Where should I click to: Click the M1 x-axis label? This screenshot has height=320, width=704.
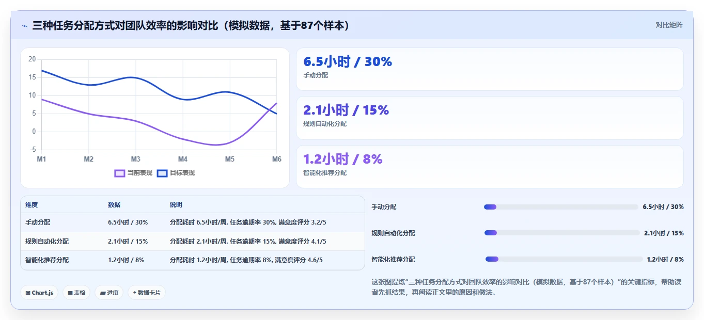[41, 159]
